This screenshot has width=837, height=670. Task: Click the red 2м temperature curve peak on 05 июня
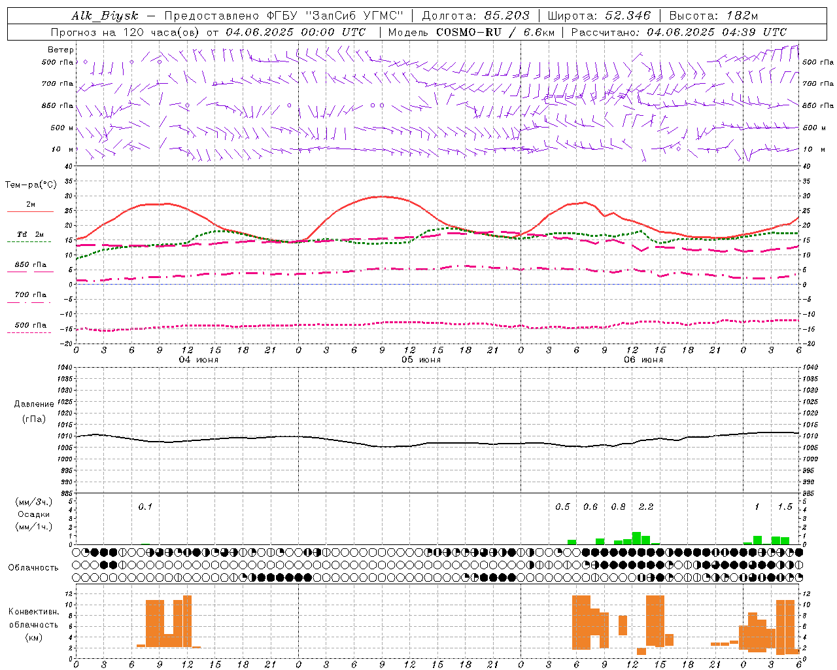click(383, 196)
